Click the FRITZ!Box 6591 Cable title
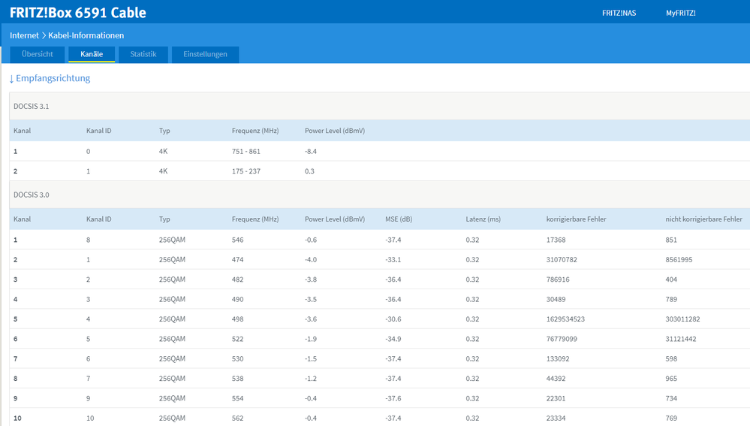The height and width of the screenshot is (426, 750). click(x=78, y=13)
